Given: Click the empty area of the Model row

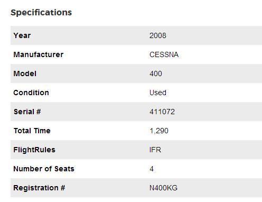Looking at the screenshot, I should (211, 74).
